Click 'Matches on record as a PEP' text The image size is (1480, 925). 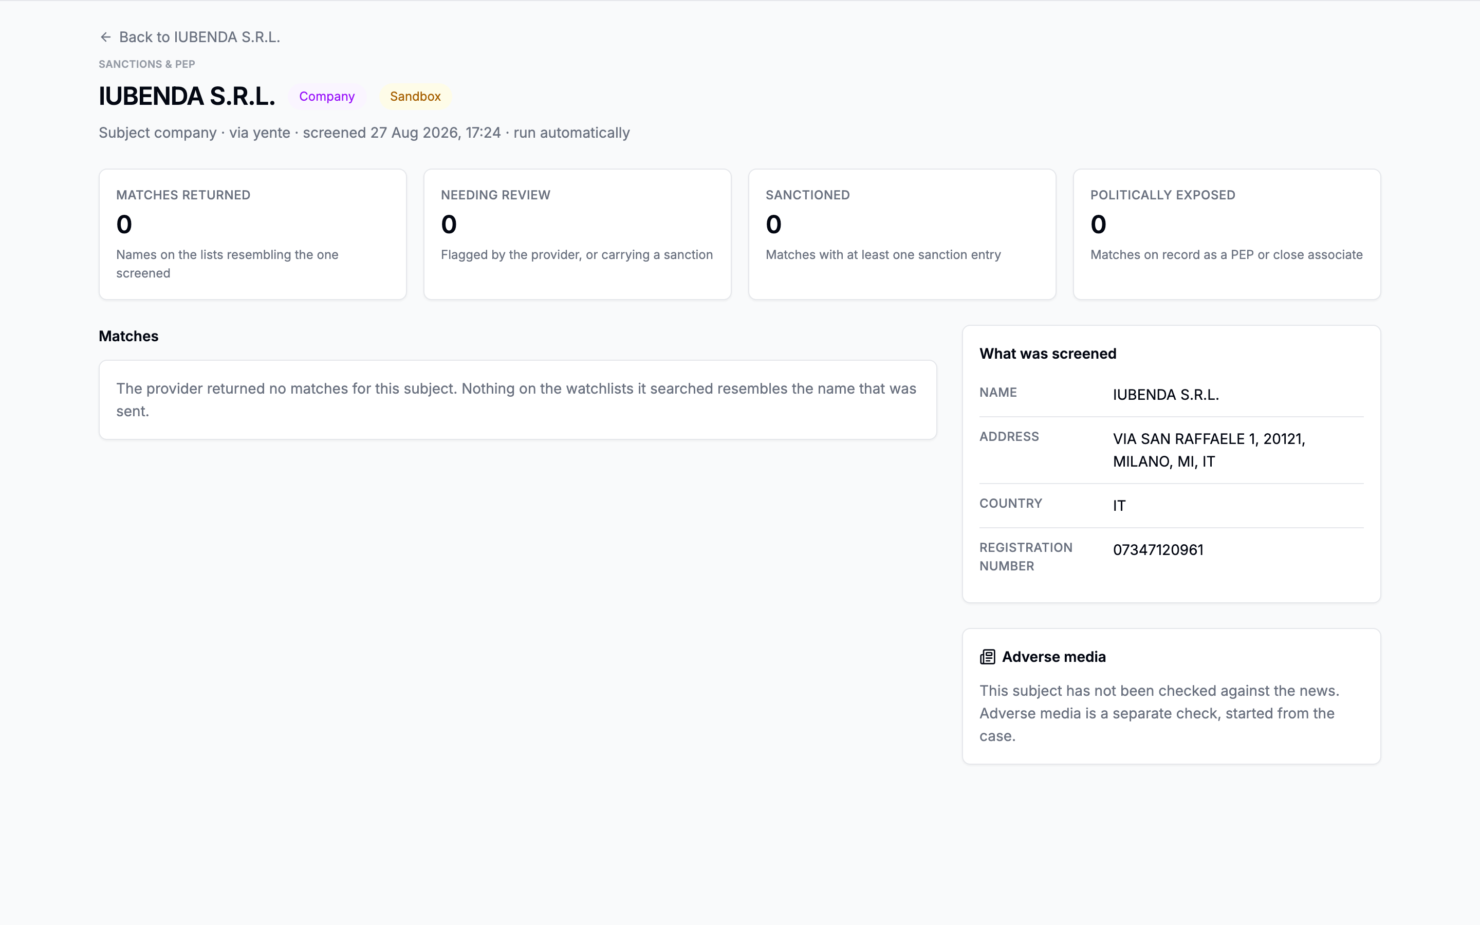1226,254
